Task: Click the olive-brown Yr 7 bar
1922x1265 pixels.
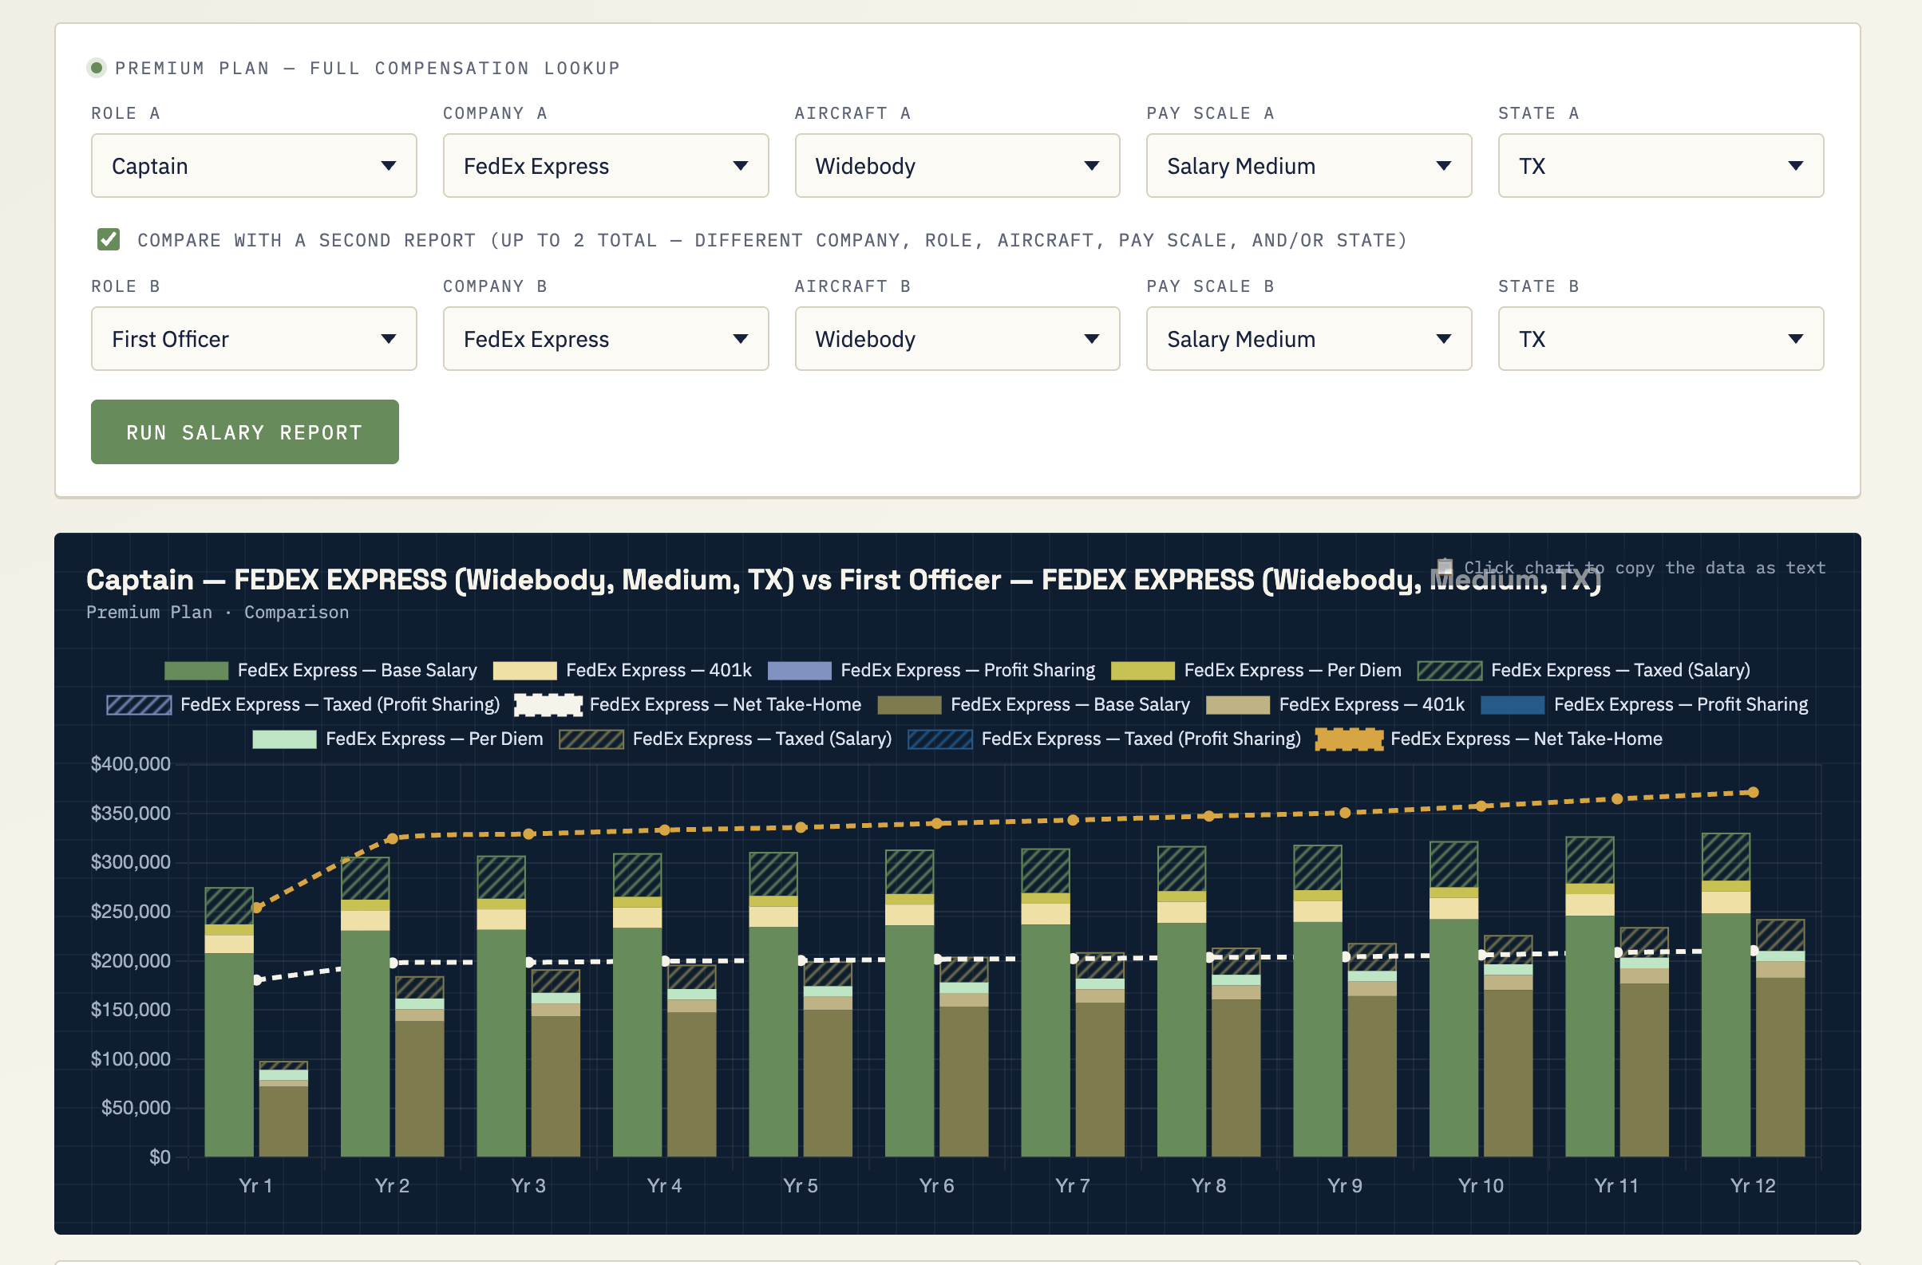Action: click(1100, 1078)
